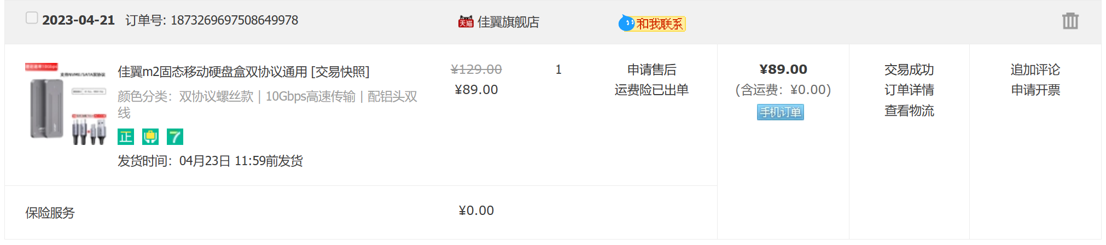Screen dimensions: 1106x245
Task: Click the green 正 genuine guarantee icon
Action: [x=126, y=137]
